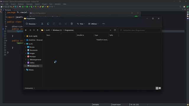Click the Rename icon in Explorer toolbar

pyautogui.click(x=60, y=24)
